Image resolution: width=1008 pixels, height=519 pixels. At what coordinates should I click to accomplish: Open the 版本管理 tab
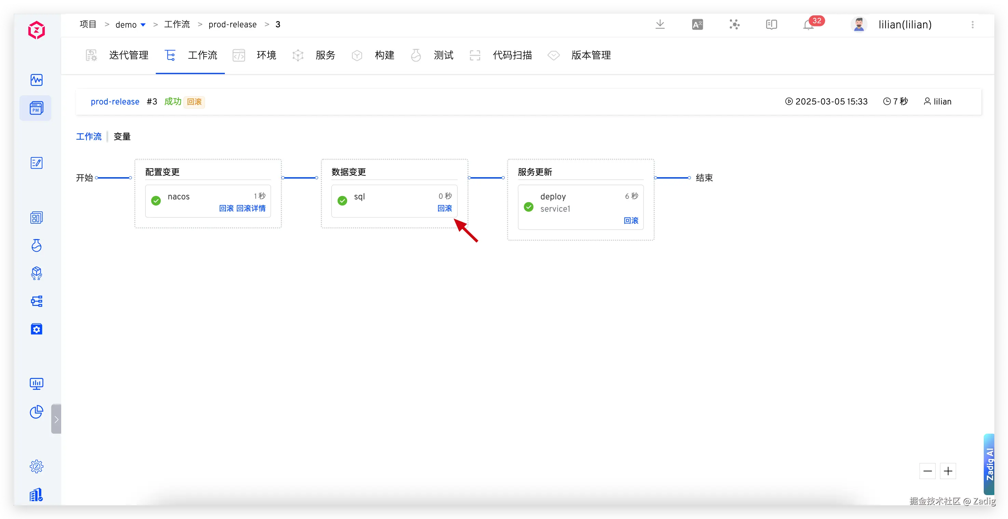(590, 55)
